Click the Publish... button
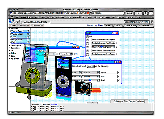The image size is (164, 119). [147, 26]
